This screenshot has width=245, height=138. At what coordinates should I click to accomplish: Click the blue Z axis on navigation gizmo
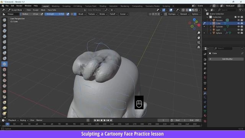click(194, 20)
